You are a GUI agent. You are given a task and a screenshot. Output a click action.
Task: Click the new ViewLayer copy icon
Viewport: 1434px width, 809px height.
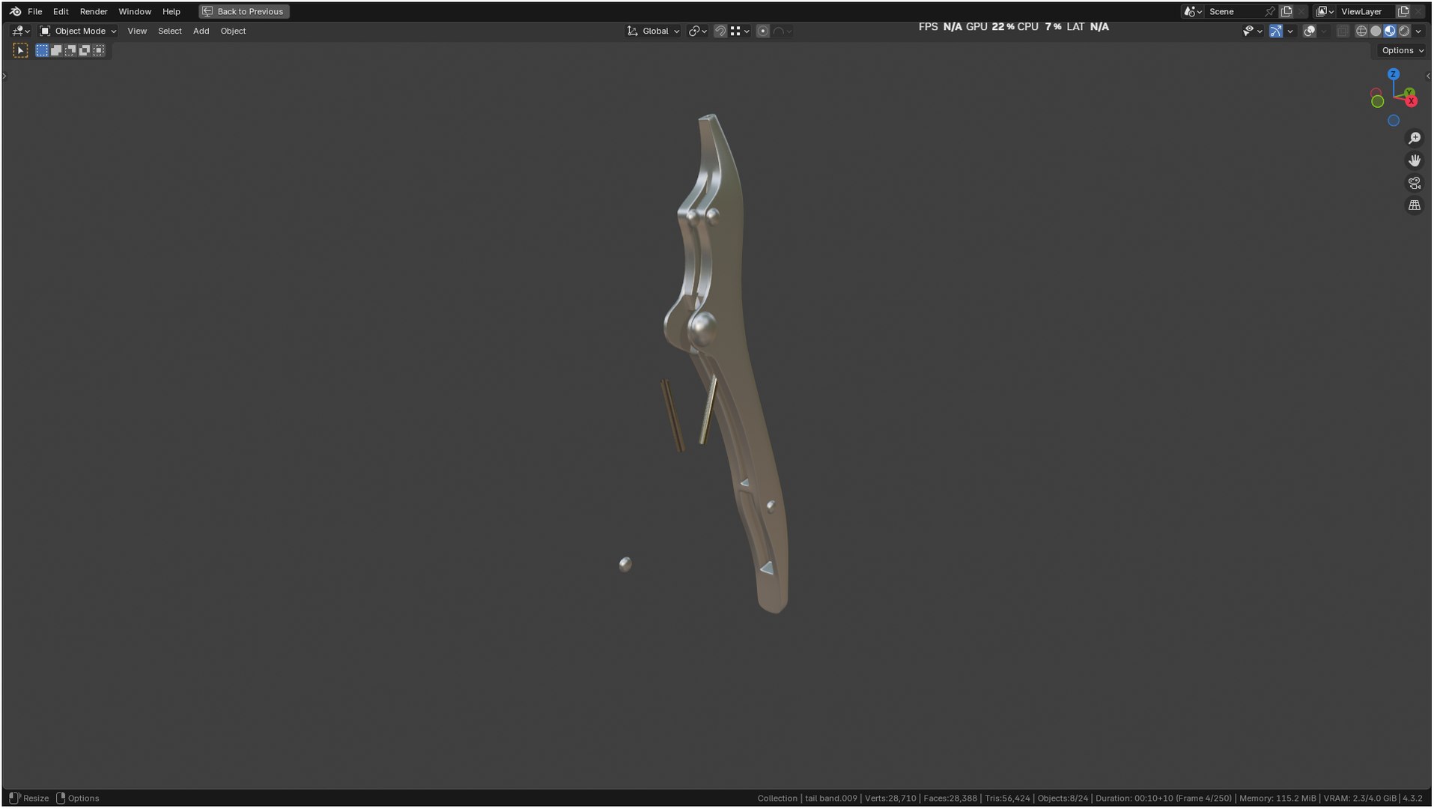pyautogui.click(x=1403, y=11)
